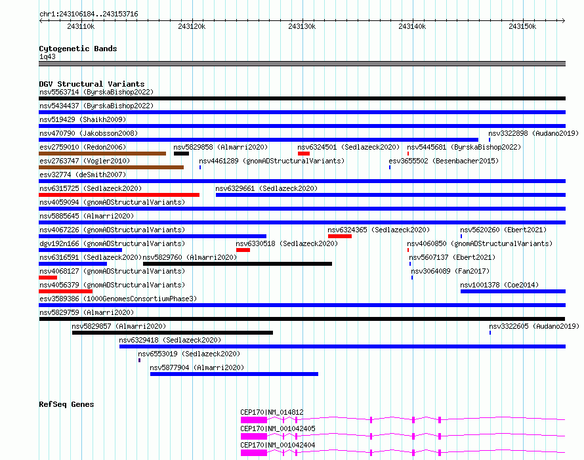
Task: Click the nsv3322898 (Audano2019) label
Action: tap(533, 133)
